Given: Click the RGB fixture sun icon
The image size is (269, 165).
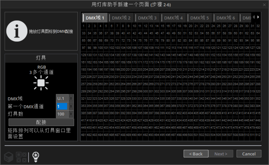Looking at the screenshot, I should tap(41, 83).
